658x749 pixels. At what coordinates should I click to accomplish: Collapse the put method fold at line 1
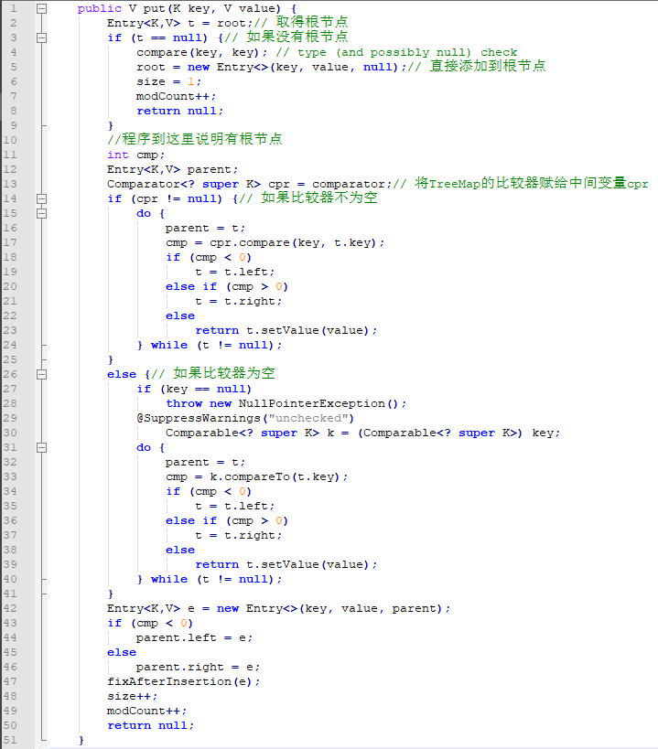point(42,8)
